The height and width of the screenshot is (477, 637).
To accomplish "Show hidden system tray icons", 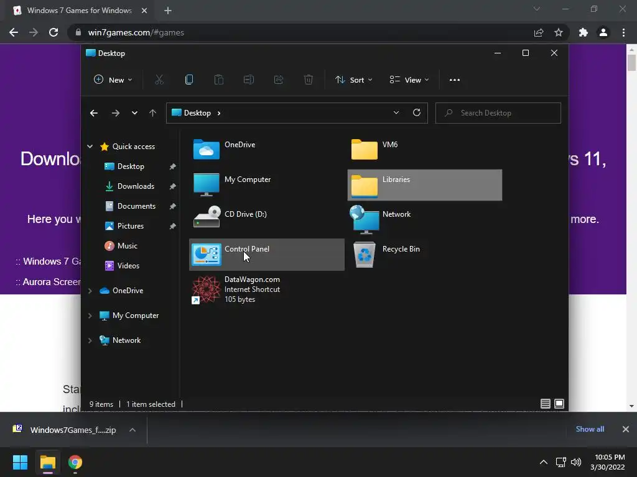I will [543, 462].
